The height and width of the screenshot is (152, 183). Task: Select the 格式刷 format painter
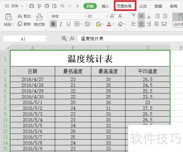(x=39, y=20)
